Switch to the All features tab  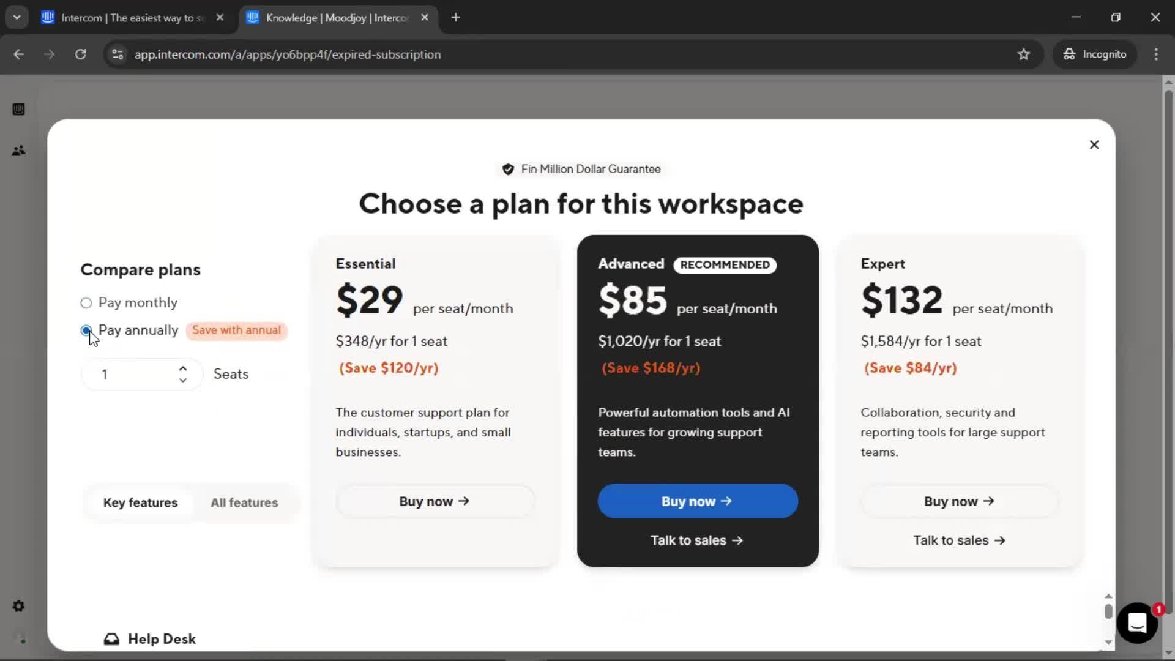[x=244, y=503]
